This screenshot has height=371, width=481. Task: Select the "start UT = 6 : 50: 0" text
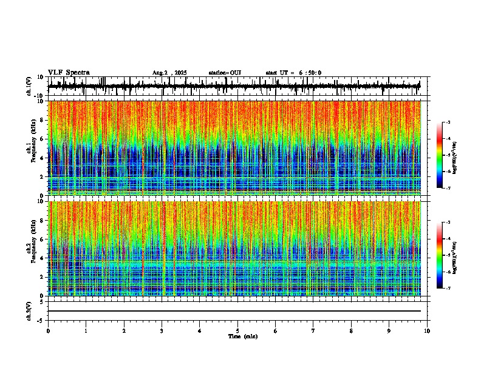point(293,73)
